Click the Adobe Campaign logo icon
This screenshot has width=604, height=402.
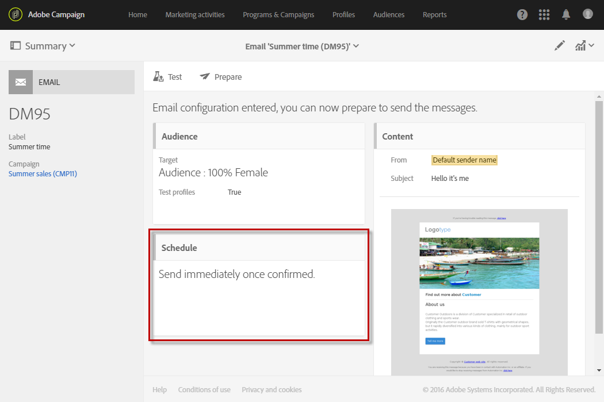pyautogui.click(x=16, y=14)
